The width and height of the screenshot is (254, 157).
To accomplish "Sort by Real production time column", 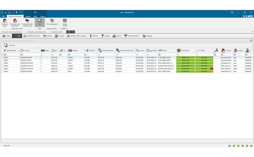I will [125, 51].
